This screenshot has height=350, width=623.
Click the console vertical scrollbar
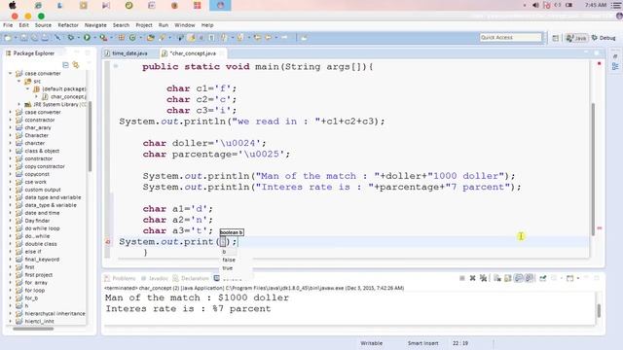(599, 310)
